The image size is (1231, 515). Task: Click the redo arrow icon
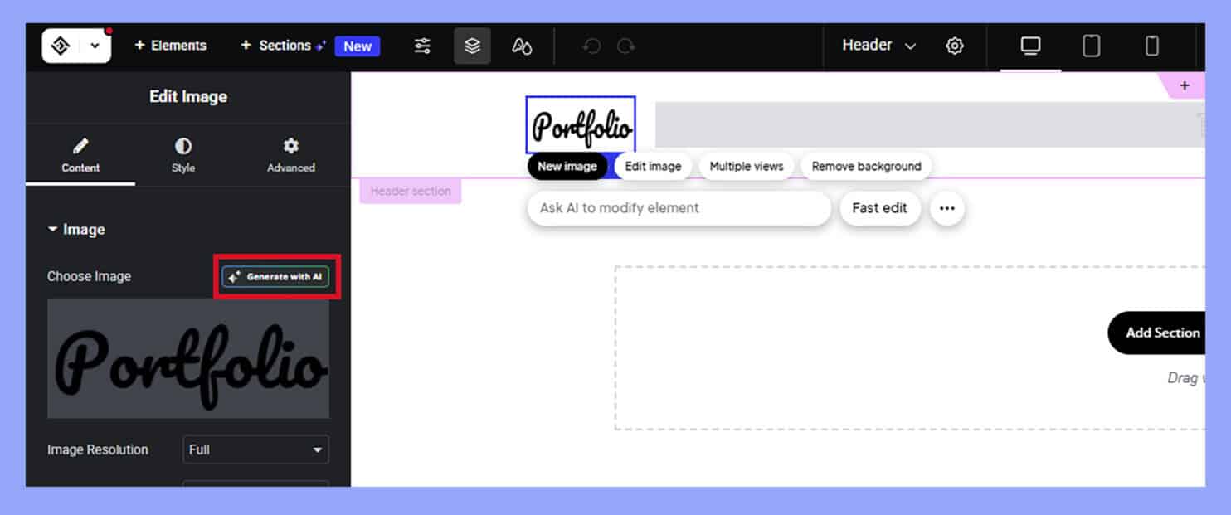tap(626, 46)
